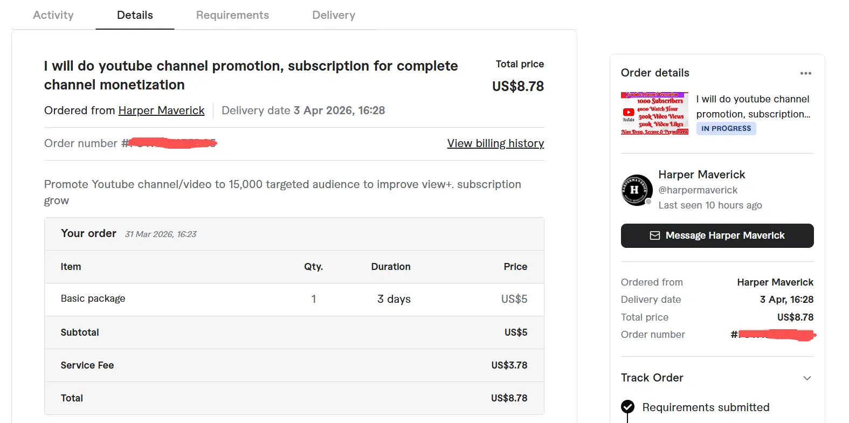The image size is (849, 423).
Task: Click the @harpermaverick username
Action: tap(698, 190)
